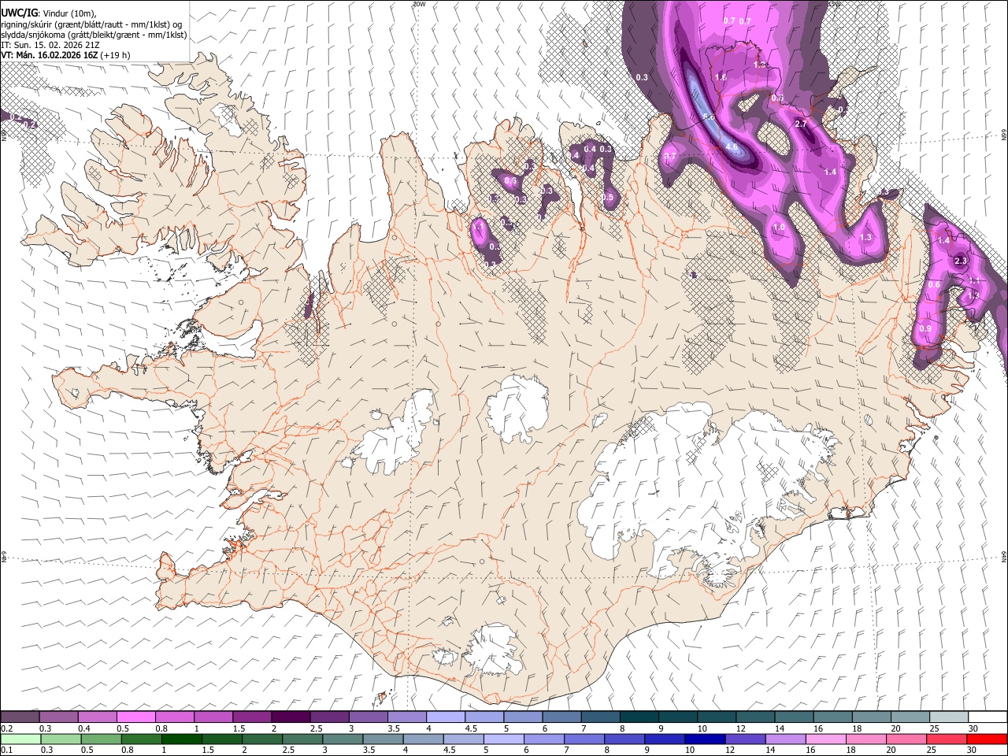
Task: Click the light pink 16–18 rain scale swatch
Action: click(825, 739)
